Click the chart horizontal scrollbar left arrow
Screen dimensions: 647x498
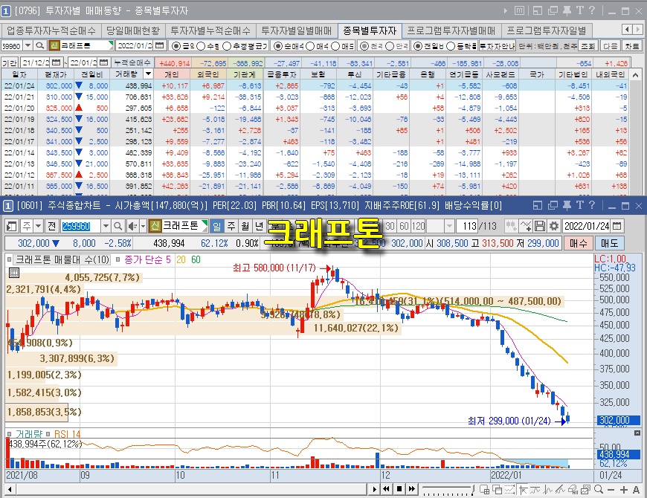pyautogui.click(x=10, y=489)
